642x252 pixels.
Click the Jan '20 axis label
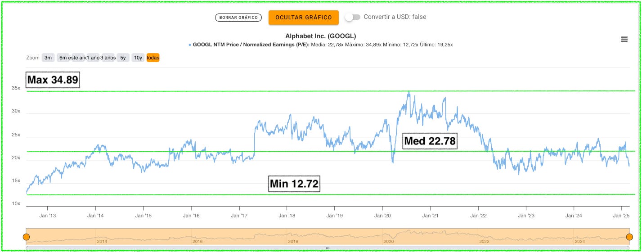(x=382, y=216)
